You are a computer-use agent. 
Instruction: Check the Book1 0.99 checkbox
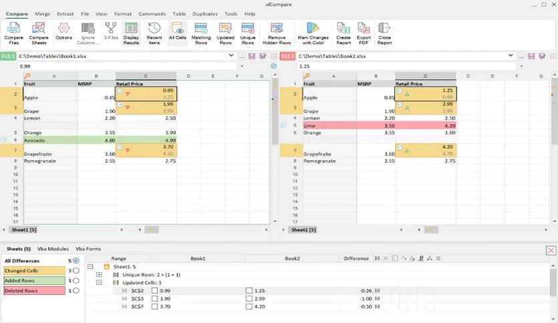pos(154,290)
